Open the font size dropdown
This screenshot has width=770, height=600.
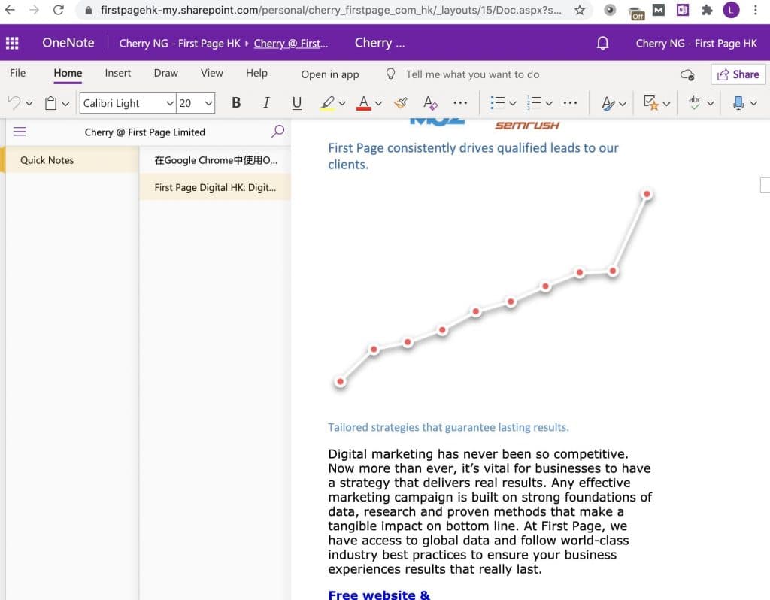[x=208, y=103]
